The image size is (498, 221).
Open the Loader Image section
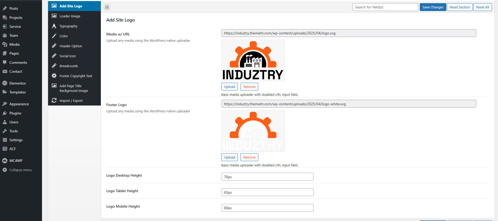tap(70, 16)
